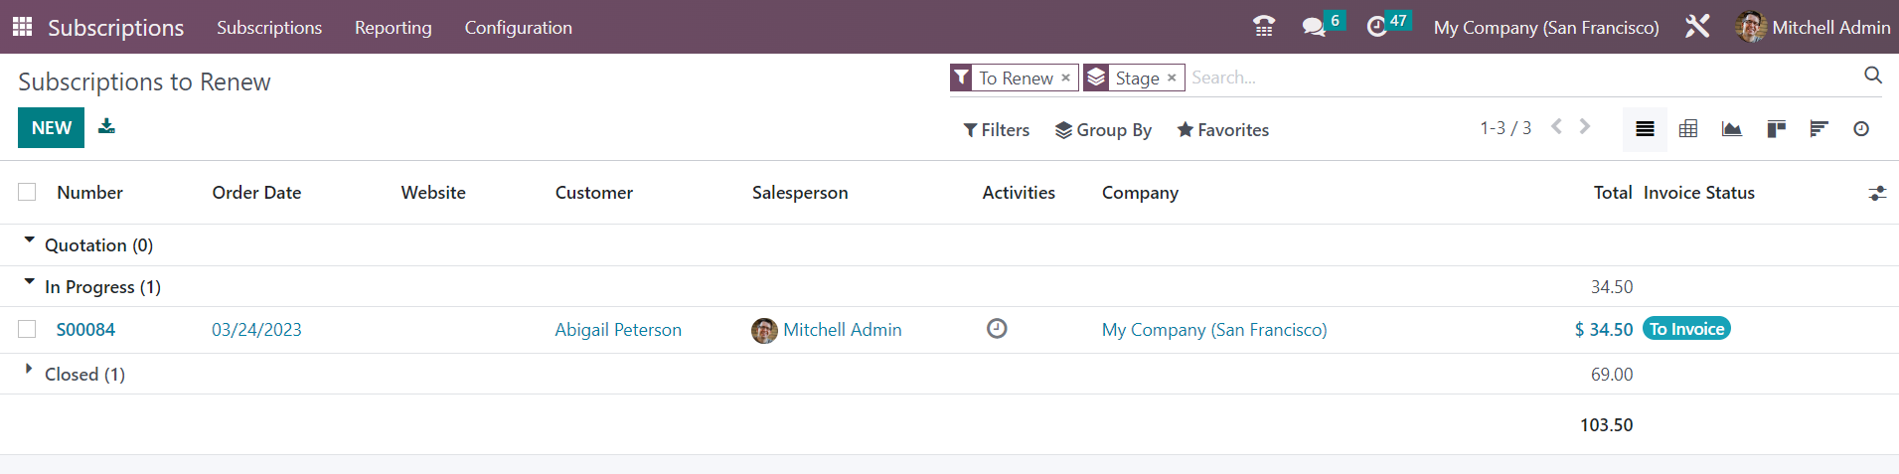Open the discuss messages icon

[x=1314, y=27]
